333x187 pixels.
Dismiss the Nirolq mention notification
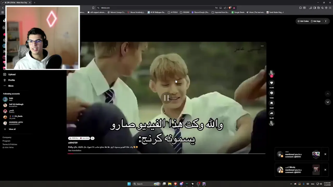[325, 170]
